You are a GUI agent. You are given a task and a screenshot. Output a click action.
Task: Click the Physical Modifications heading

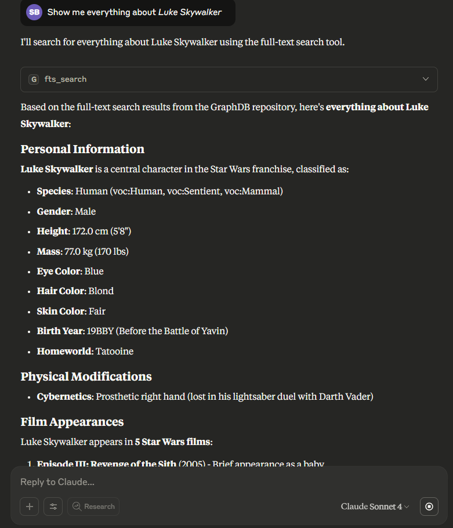click(86, 377)
